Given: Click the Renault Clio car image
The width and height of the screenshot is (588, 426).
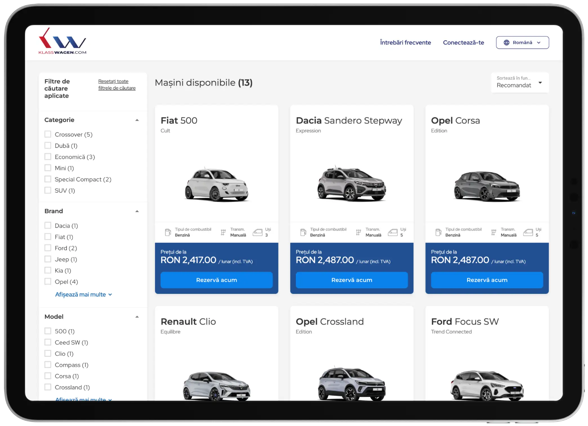Looking at the screenshot, I should (216, 385).
